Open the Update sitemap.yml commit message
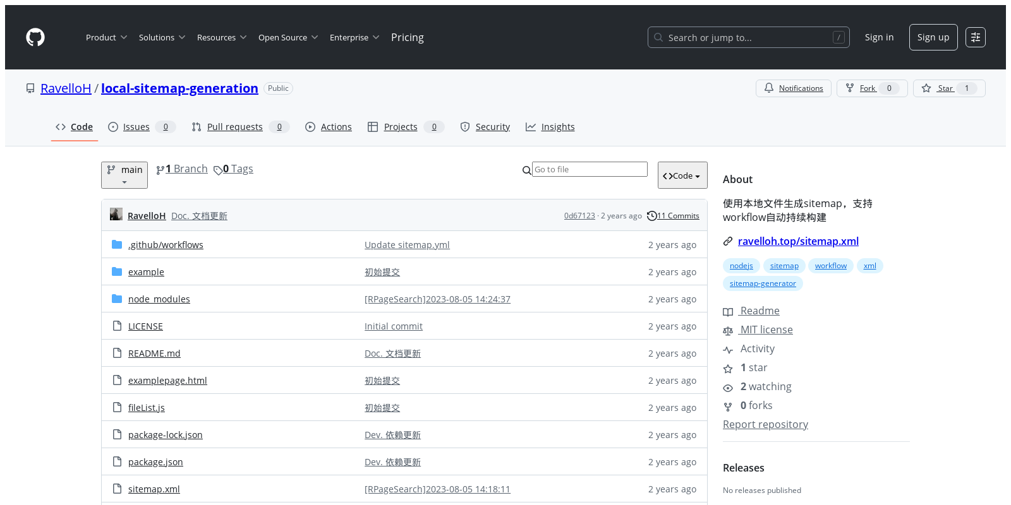Screen dimensions: 1011x505 coord(407,245)
